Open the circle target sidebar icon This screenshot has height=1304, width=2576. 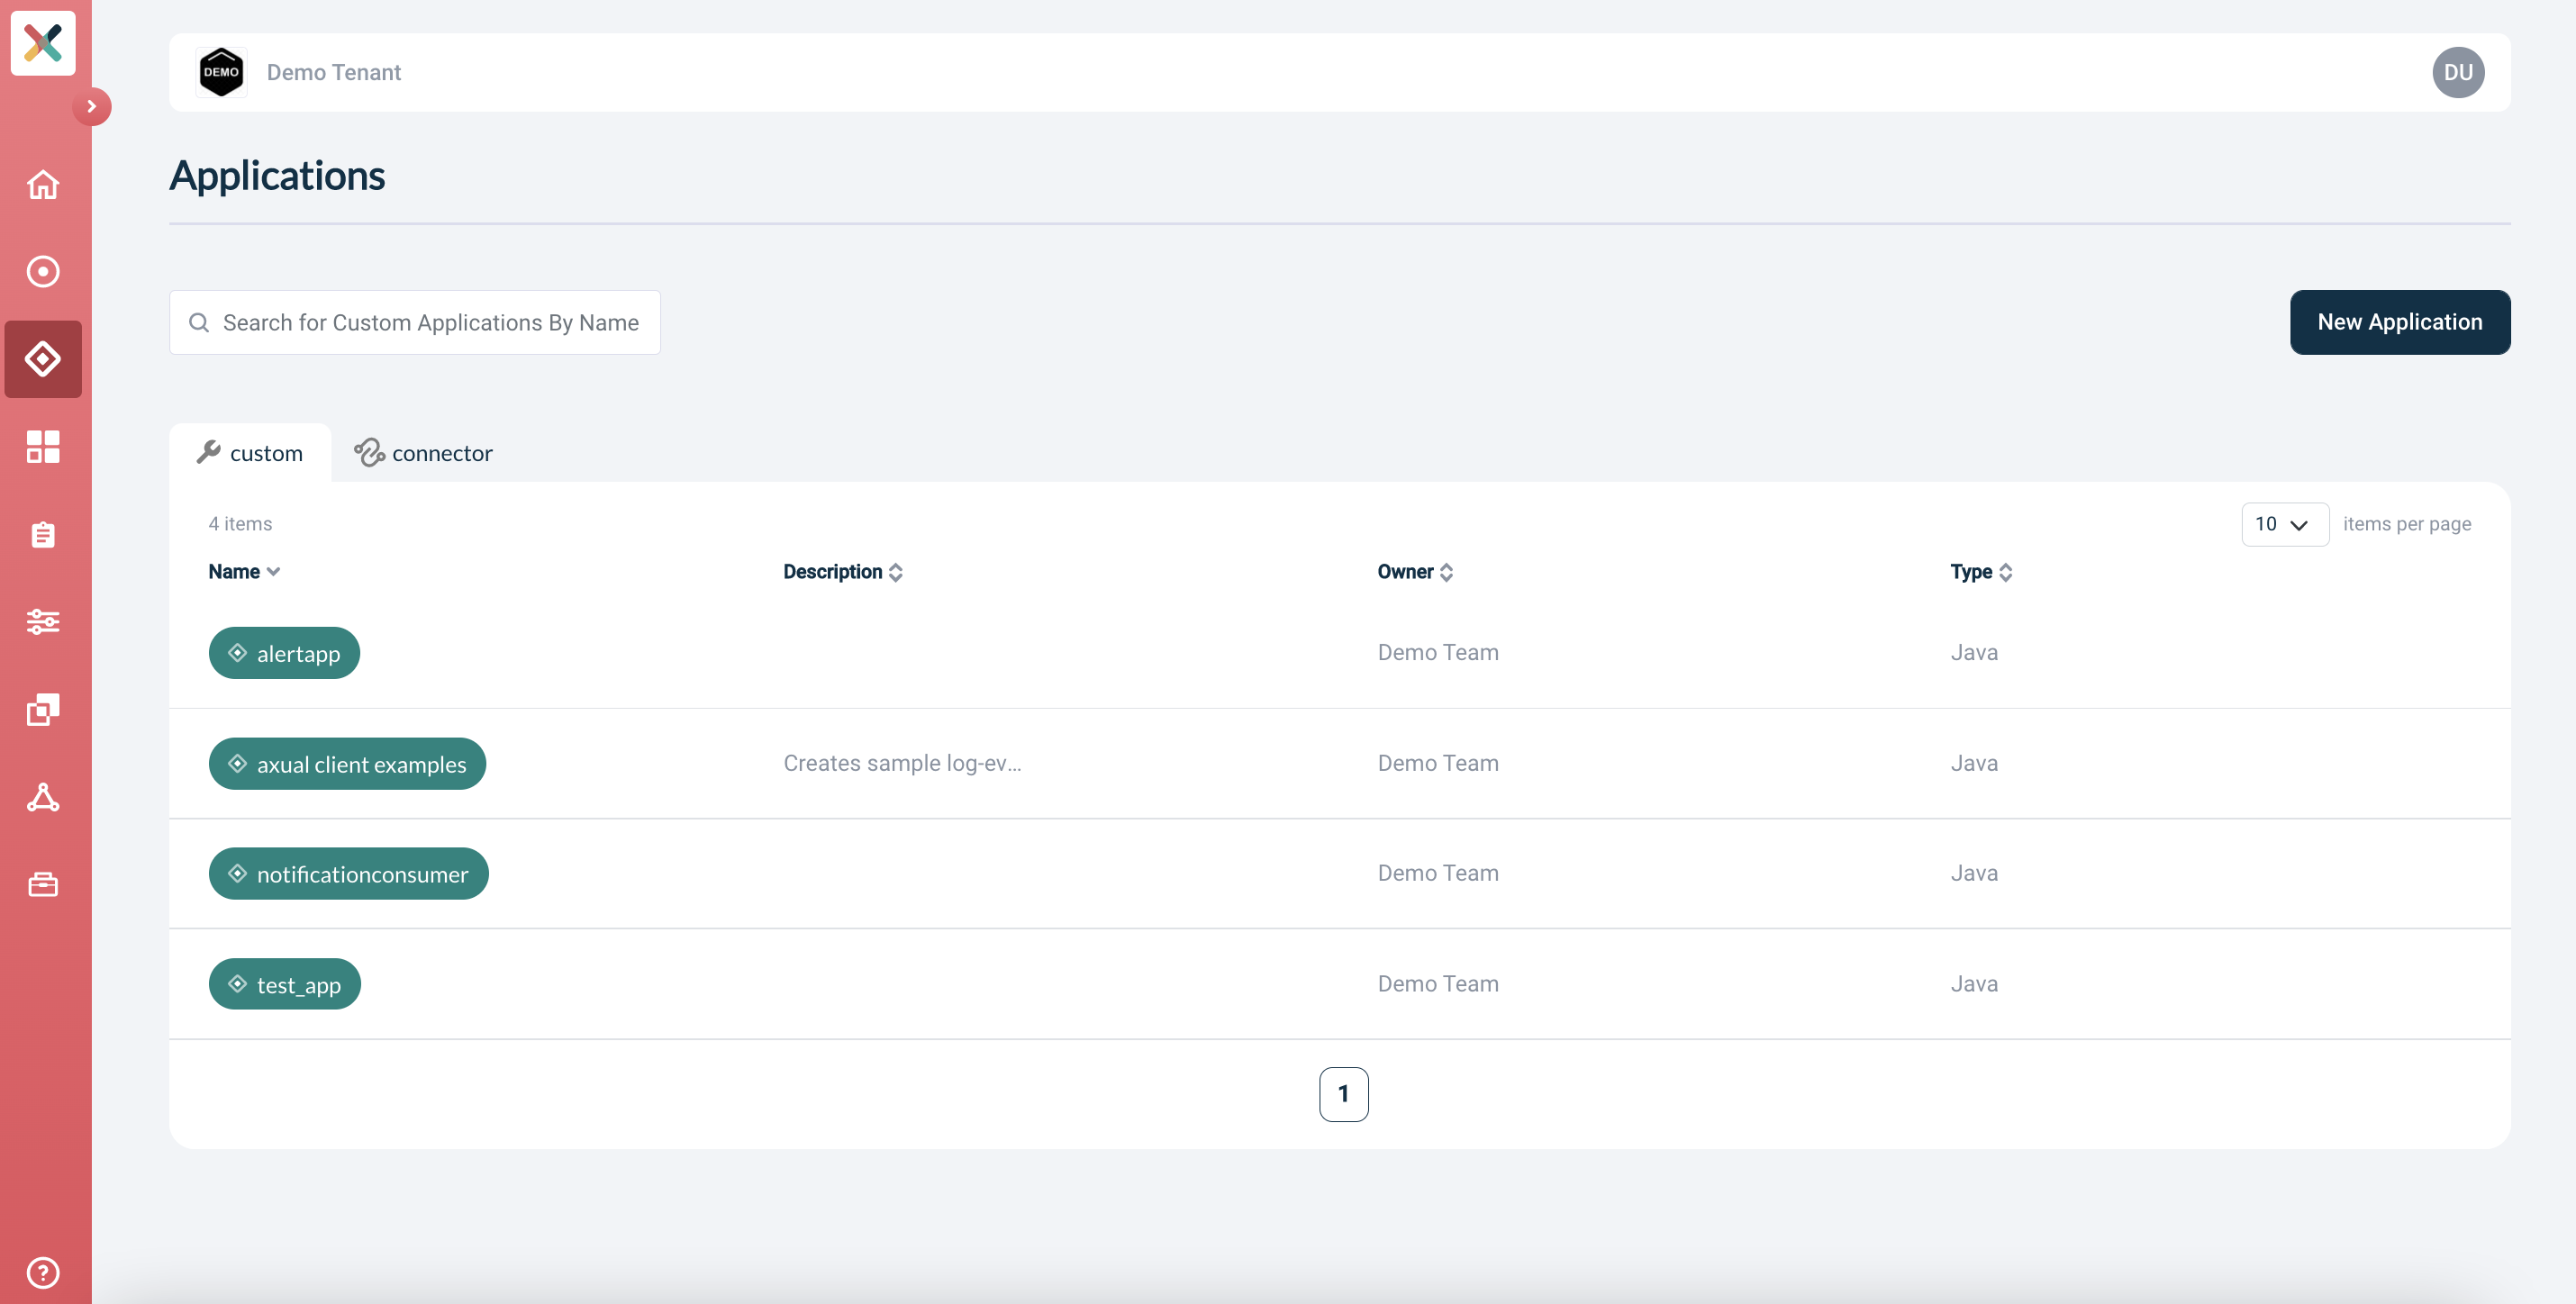(43, 271)
